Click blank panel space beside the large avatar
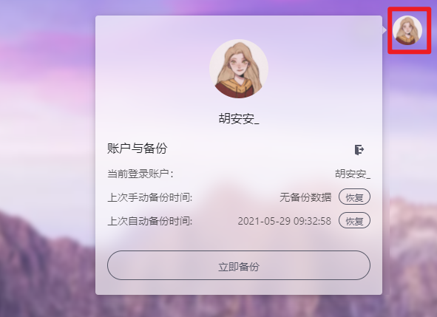Image resolution: width=437 pixels, height=317 pixels. point(320,69)
